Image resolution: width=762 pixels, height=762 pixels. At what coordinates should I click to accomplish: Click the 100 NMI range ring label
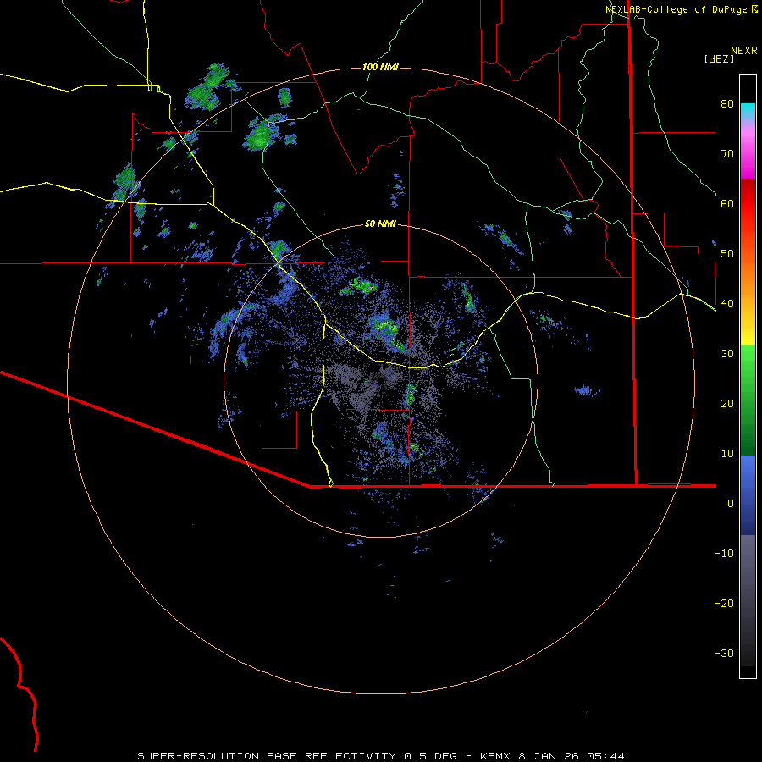pos(380,67)
